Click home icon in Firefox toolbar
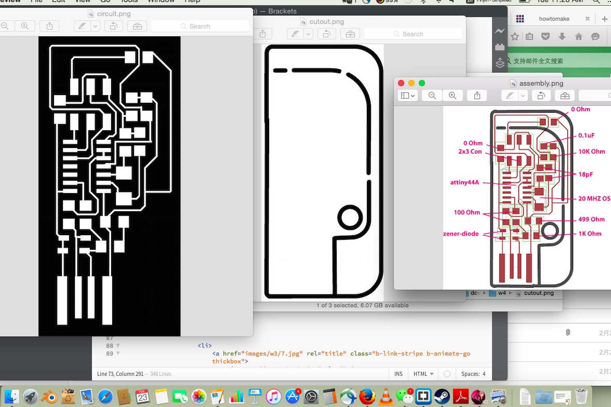This screenshot has width=611, height=407. coord(579,37)
